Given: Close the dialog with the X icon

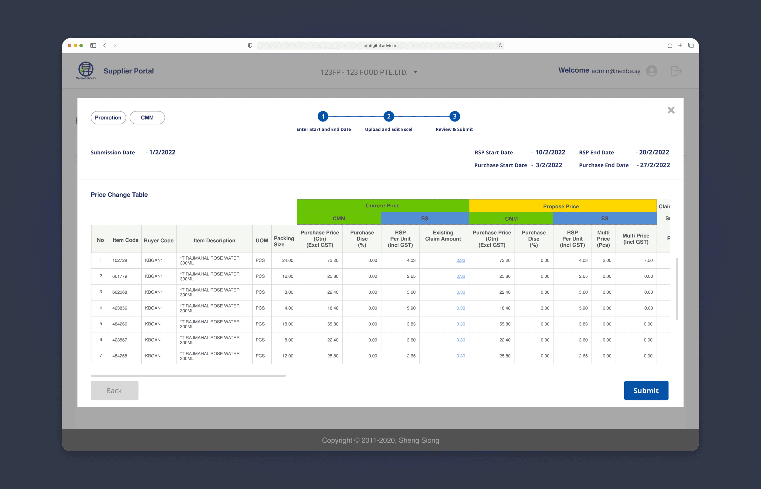Looking at the screenshot, I should pyautogui.click(x=671, y=110).
